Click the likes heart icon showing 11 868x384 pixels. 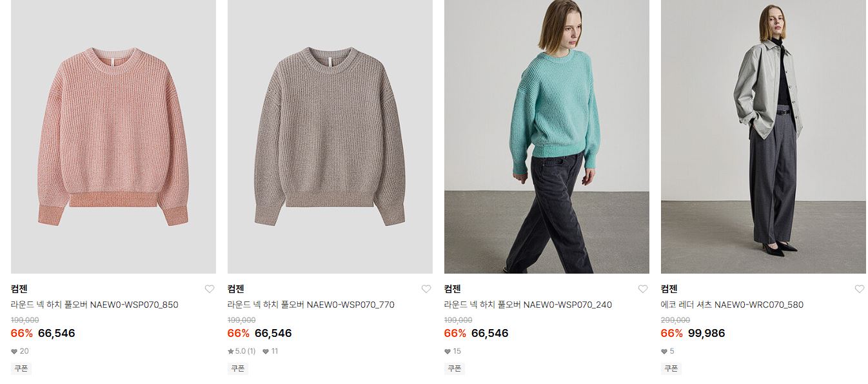(266, 352)
